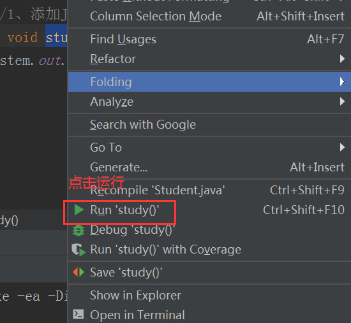Select Save 'study()' entry
The height and width of the screenshot is (323, 351).
pyautogui.click(x=209, y=273)
